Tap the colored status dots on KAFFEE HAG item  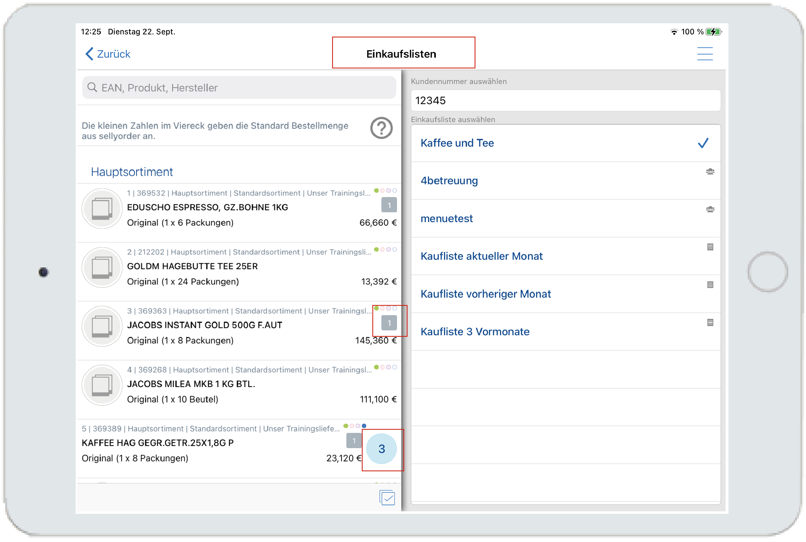[x=354, y=426]
